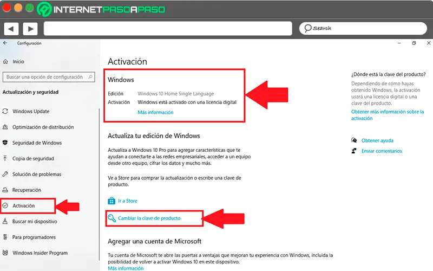Click the Enviar comentarios person icon

tap(354, 151)
